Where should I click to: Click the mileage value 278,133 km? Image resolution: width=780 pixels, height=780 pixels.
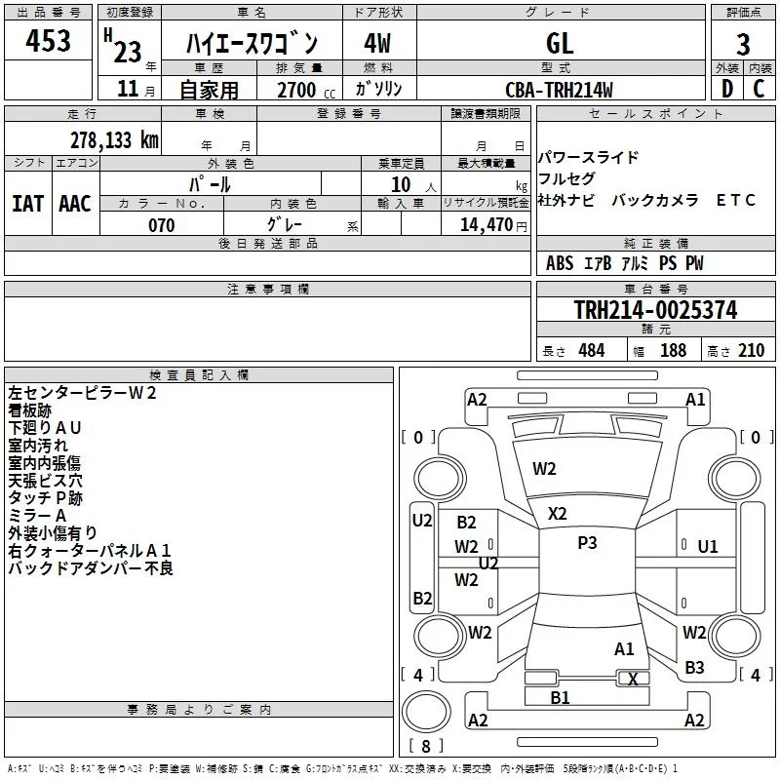coord(114,139)
